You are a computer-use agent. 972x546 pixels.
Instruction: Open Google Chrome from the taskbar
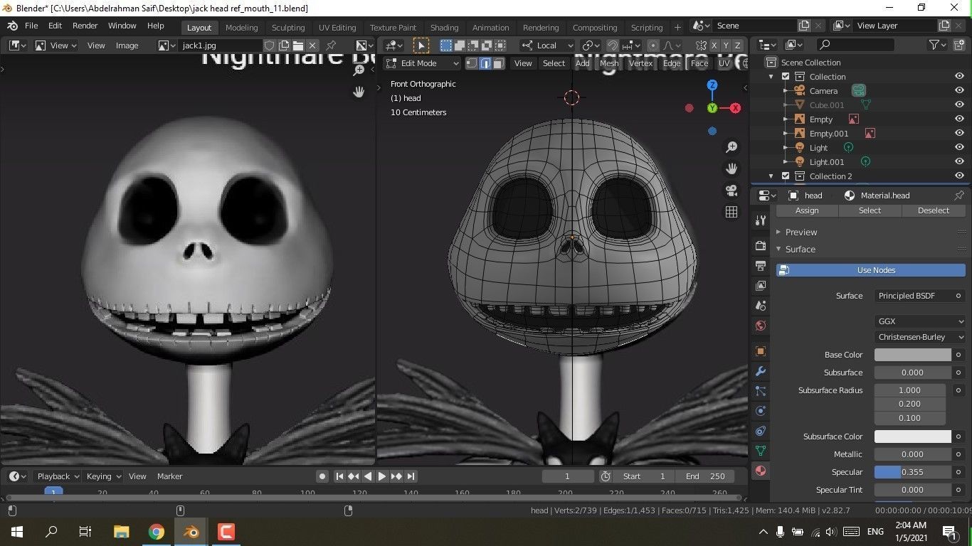[x=157, y=532]
